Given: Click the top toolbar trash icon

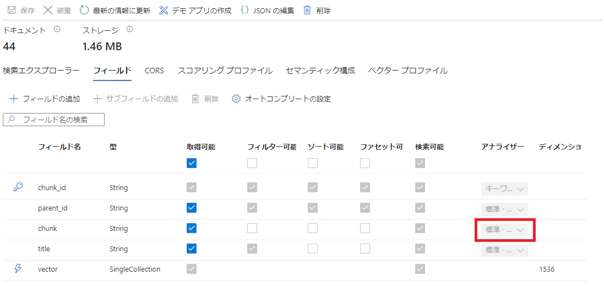Looking at the screenshot, I should [x=307, y=10].
